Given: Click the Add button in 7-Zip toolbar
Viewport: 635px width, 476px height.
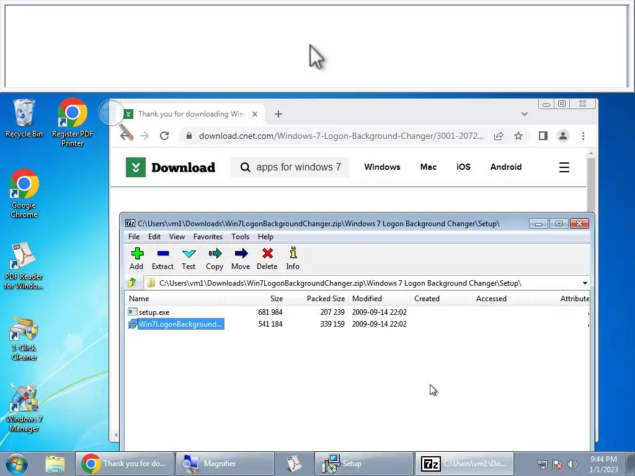Looking at the screenshot, I should (137, 258).
